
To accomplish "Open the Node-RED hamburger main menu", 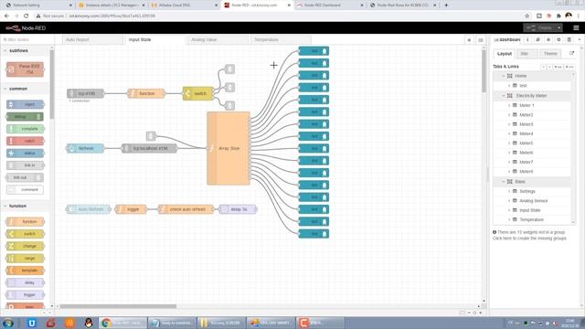I will (576, 28).
